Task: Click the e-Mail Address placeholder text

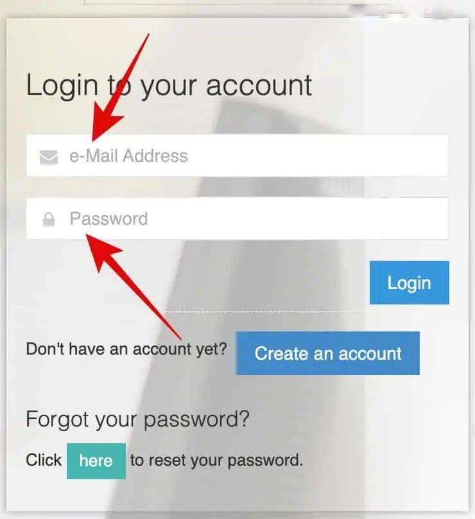Action: pos(128,155)
